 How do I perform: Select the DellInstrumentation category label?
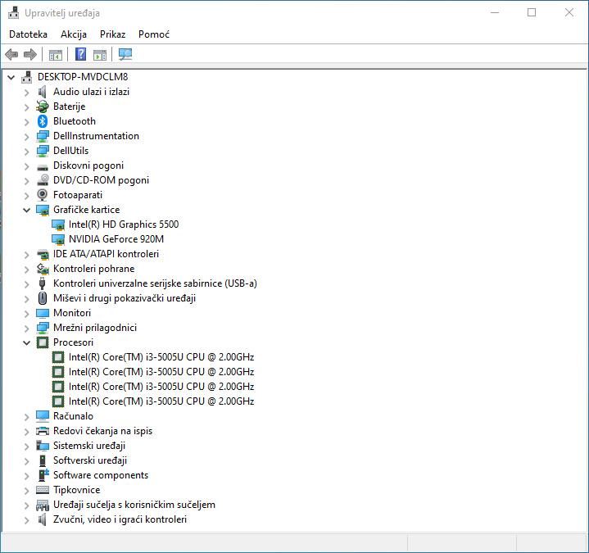coord(96,136)
